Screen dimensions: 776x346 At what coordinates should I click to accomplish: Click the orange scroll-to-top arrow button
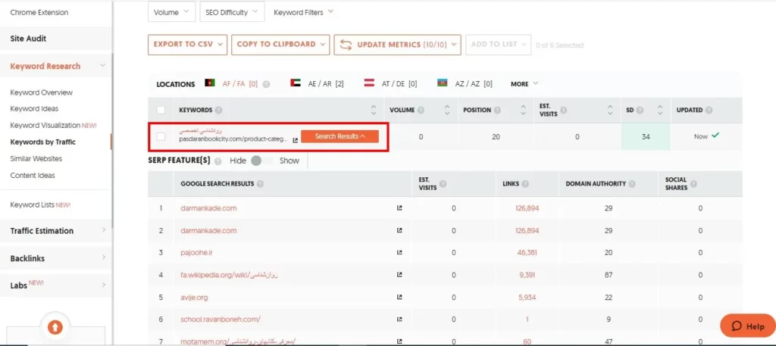coord(55,327)
